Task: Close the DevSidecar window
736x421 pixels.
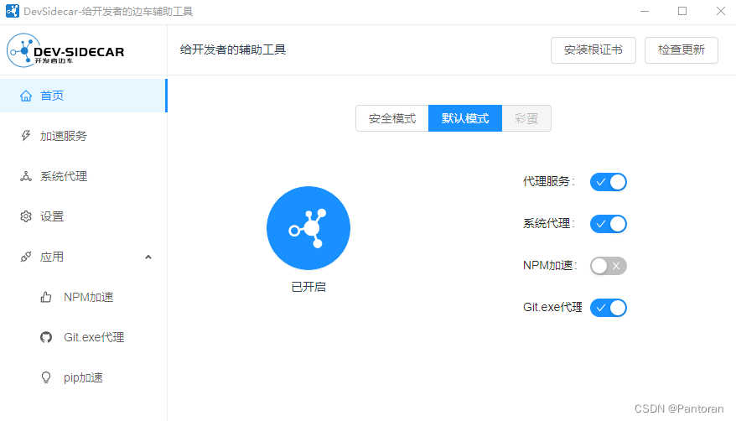Action: click(721, 11)
